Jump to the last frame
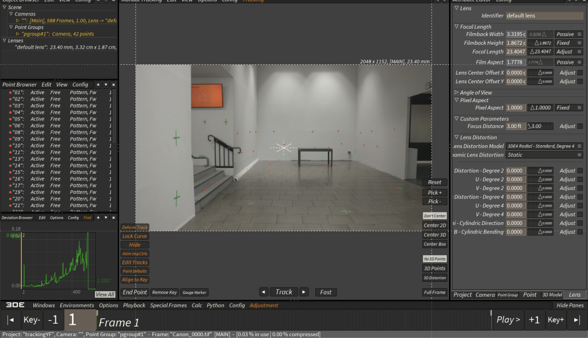Image resolution: width=588 pixels, height=338 pixels. tap(577, 320)
